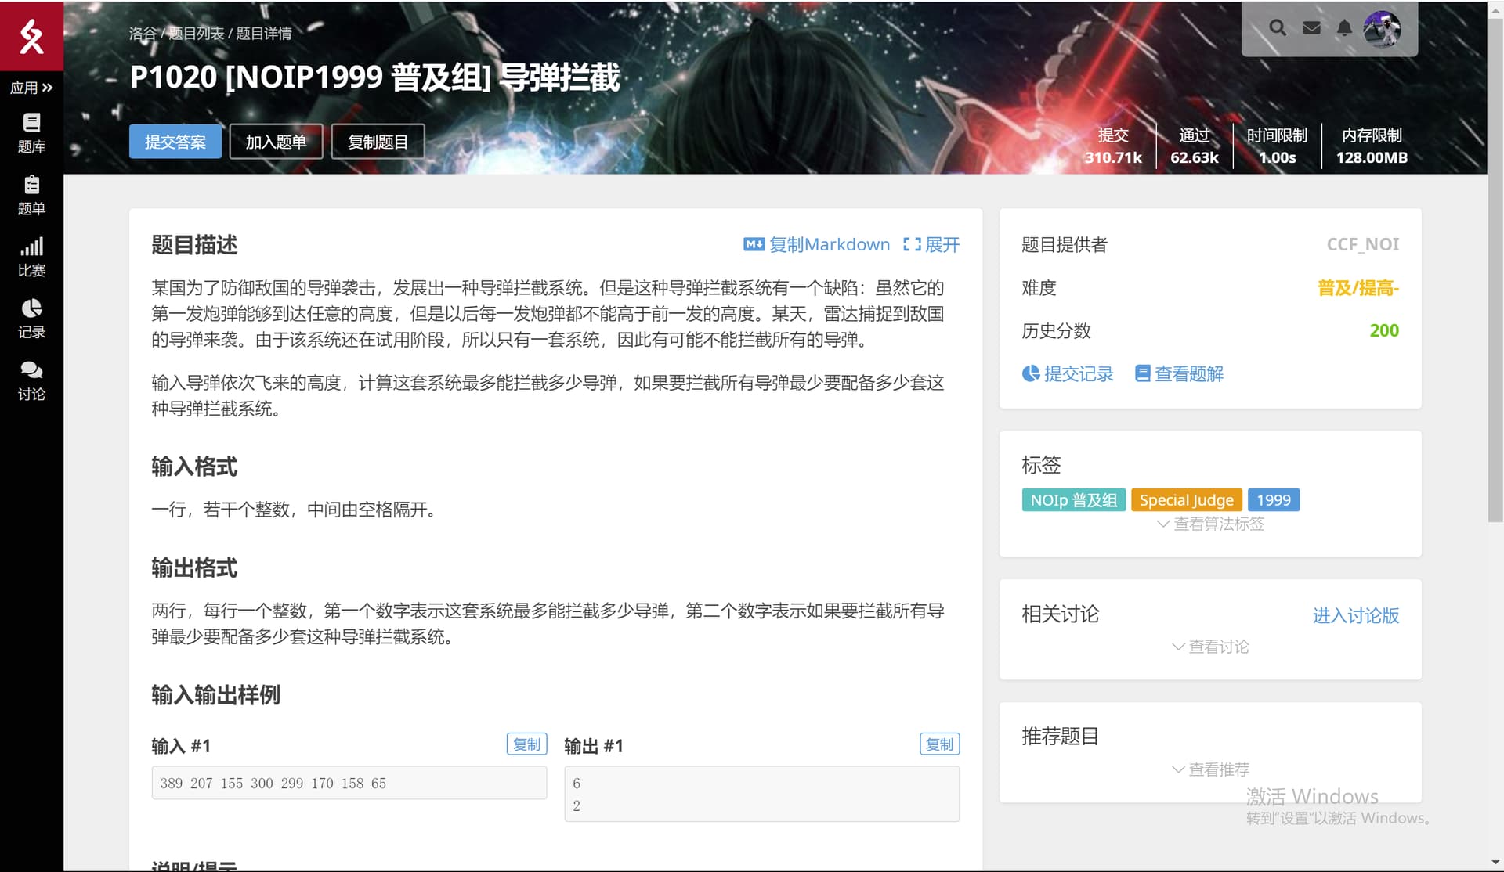
Task: Click the 提交答案 submit button
Action: coord(175,142)
